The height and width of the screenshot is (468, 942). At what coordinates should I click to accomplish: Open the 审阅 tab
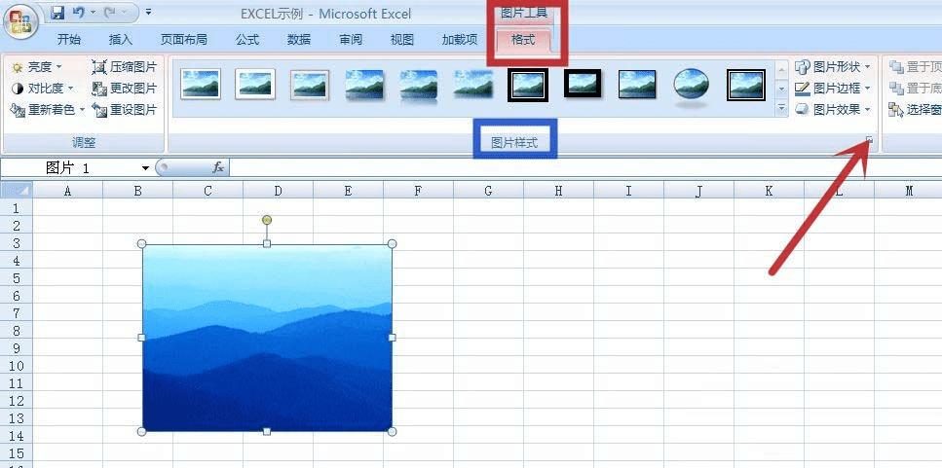[x=351, y=40]
